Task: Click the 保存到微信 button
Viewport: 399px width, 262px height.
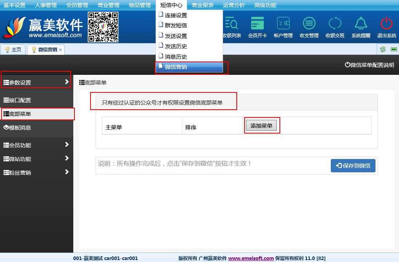Action: (353, 166)
